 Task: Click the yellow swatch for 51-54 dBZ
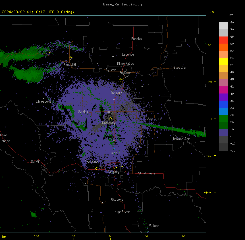tap(223, 62)
